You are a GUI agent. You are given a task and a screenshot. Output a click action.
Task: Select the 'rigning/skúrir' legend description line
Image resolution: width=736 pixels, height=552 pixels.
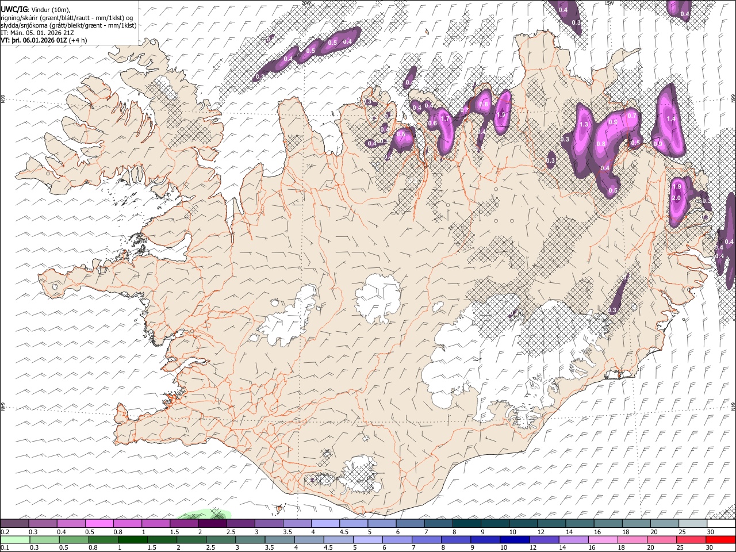pyautogui.click(x=68, y=17)
